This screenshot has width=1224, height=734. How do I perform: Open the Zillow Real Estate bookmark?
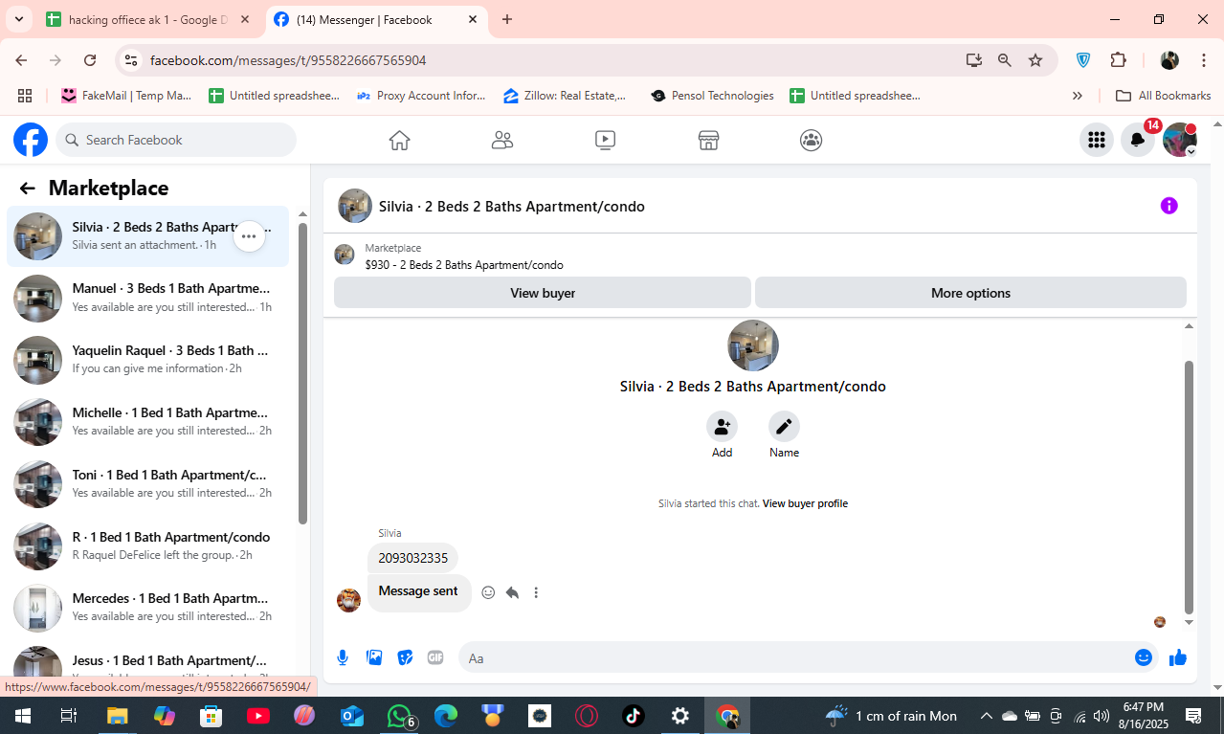click(x=565, y=96)
